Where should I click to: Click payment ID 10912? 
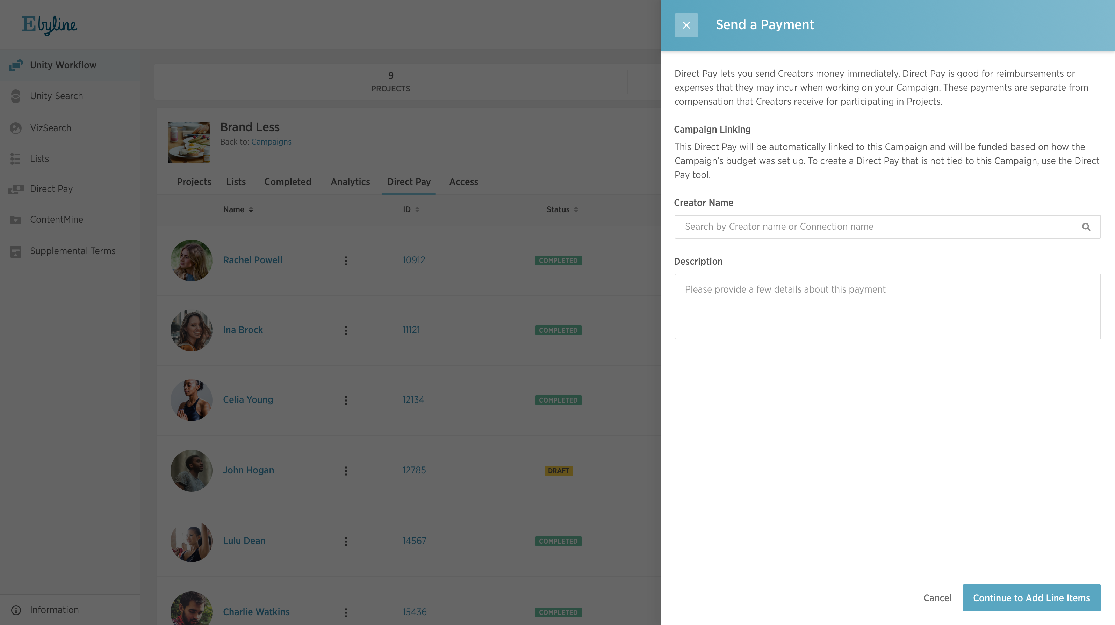pos(414,260)
